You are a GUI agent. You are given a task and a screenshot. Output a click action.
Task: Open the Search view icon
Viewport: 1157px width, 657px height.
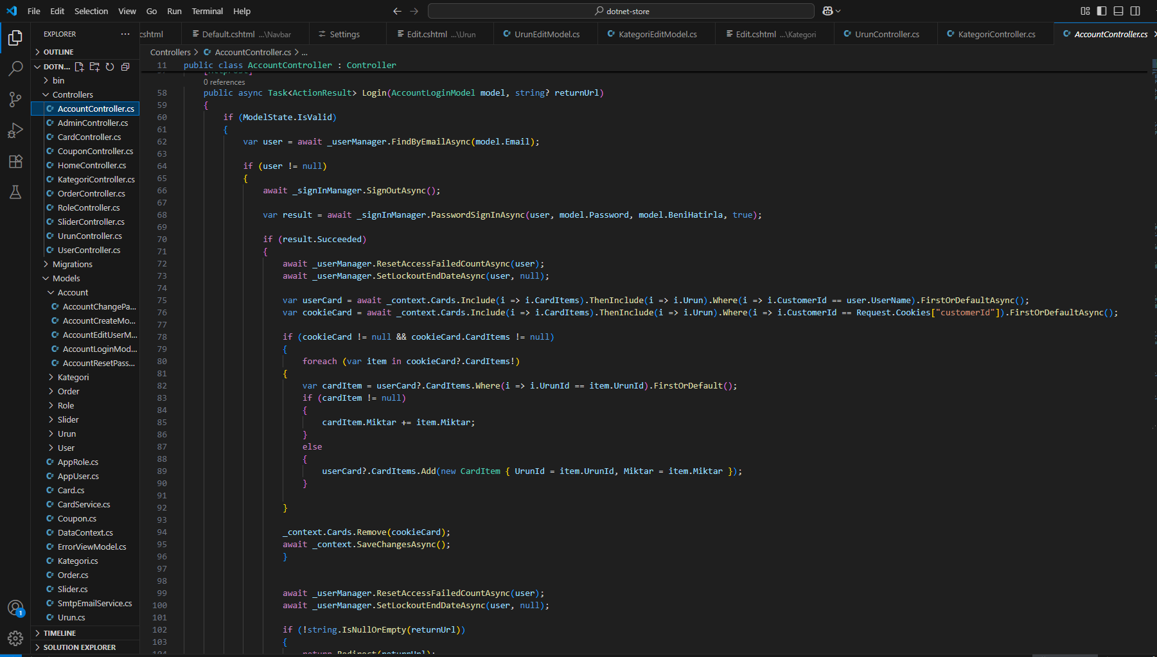pos(15,69)
